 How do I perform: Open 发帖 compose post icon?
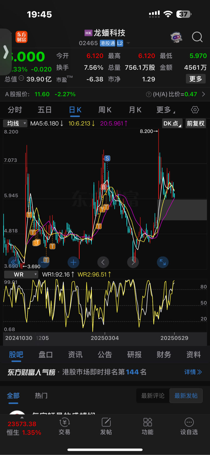106,426
